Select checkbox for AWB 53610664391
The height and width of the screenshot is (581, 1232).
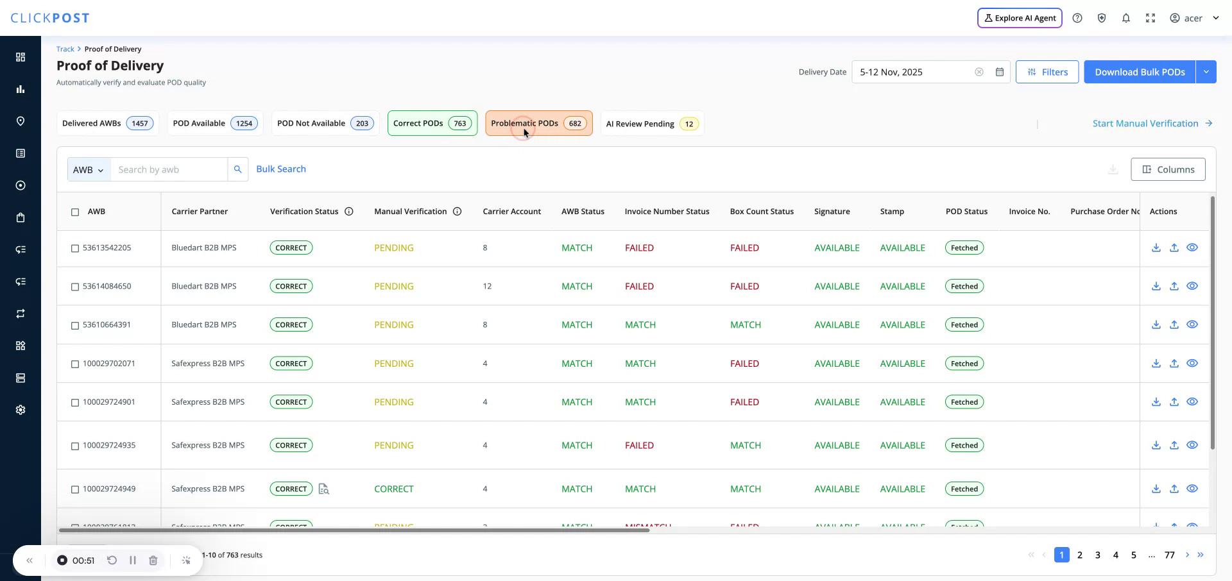pos(75,325)
